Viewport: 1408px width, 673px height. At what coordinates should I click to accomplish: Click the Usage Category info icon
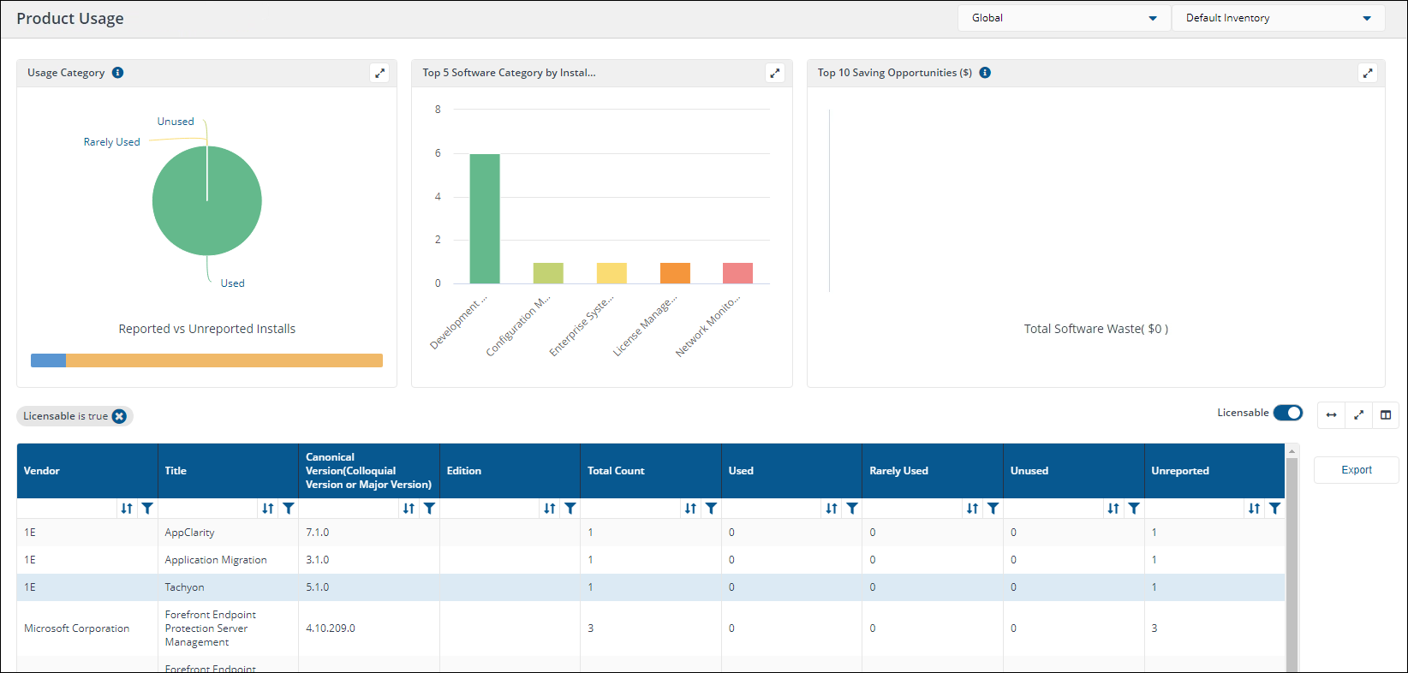118,73
